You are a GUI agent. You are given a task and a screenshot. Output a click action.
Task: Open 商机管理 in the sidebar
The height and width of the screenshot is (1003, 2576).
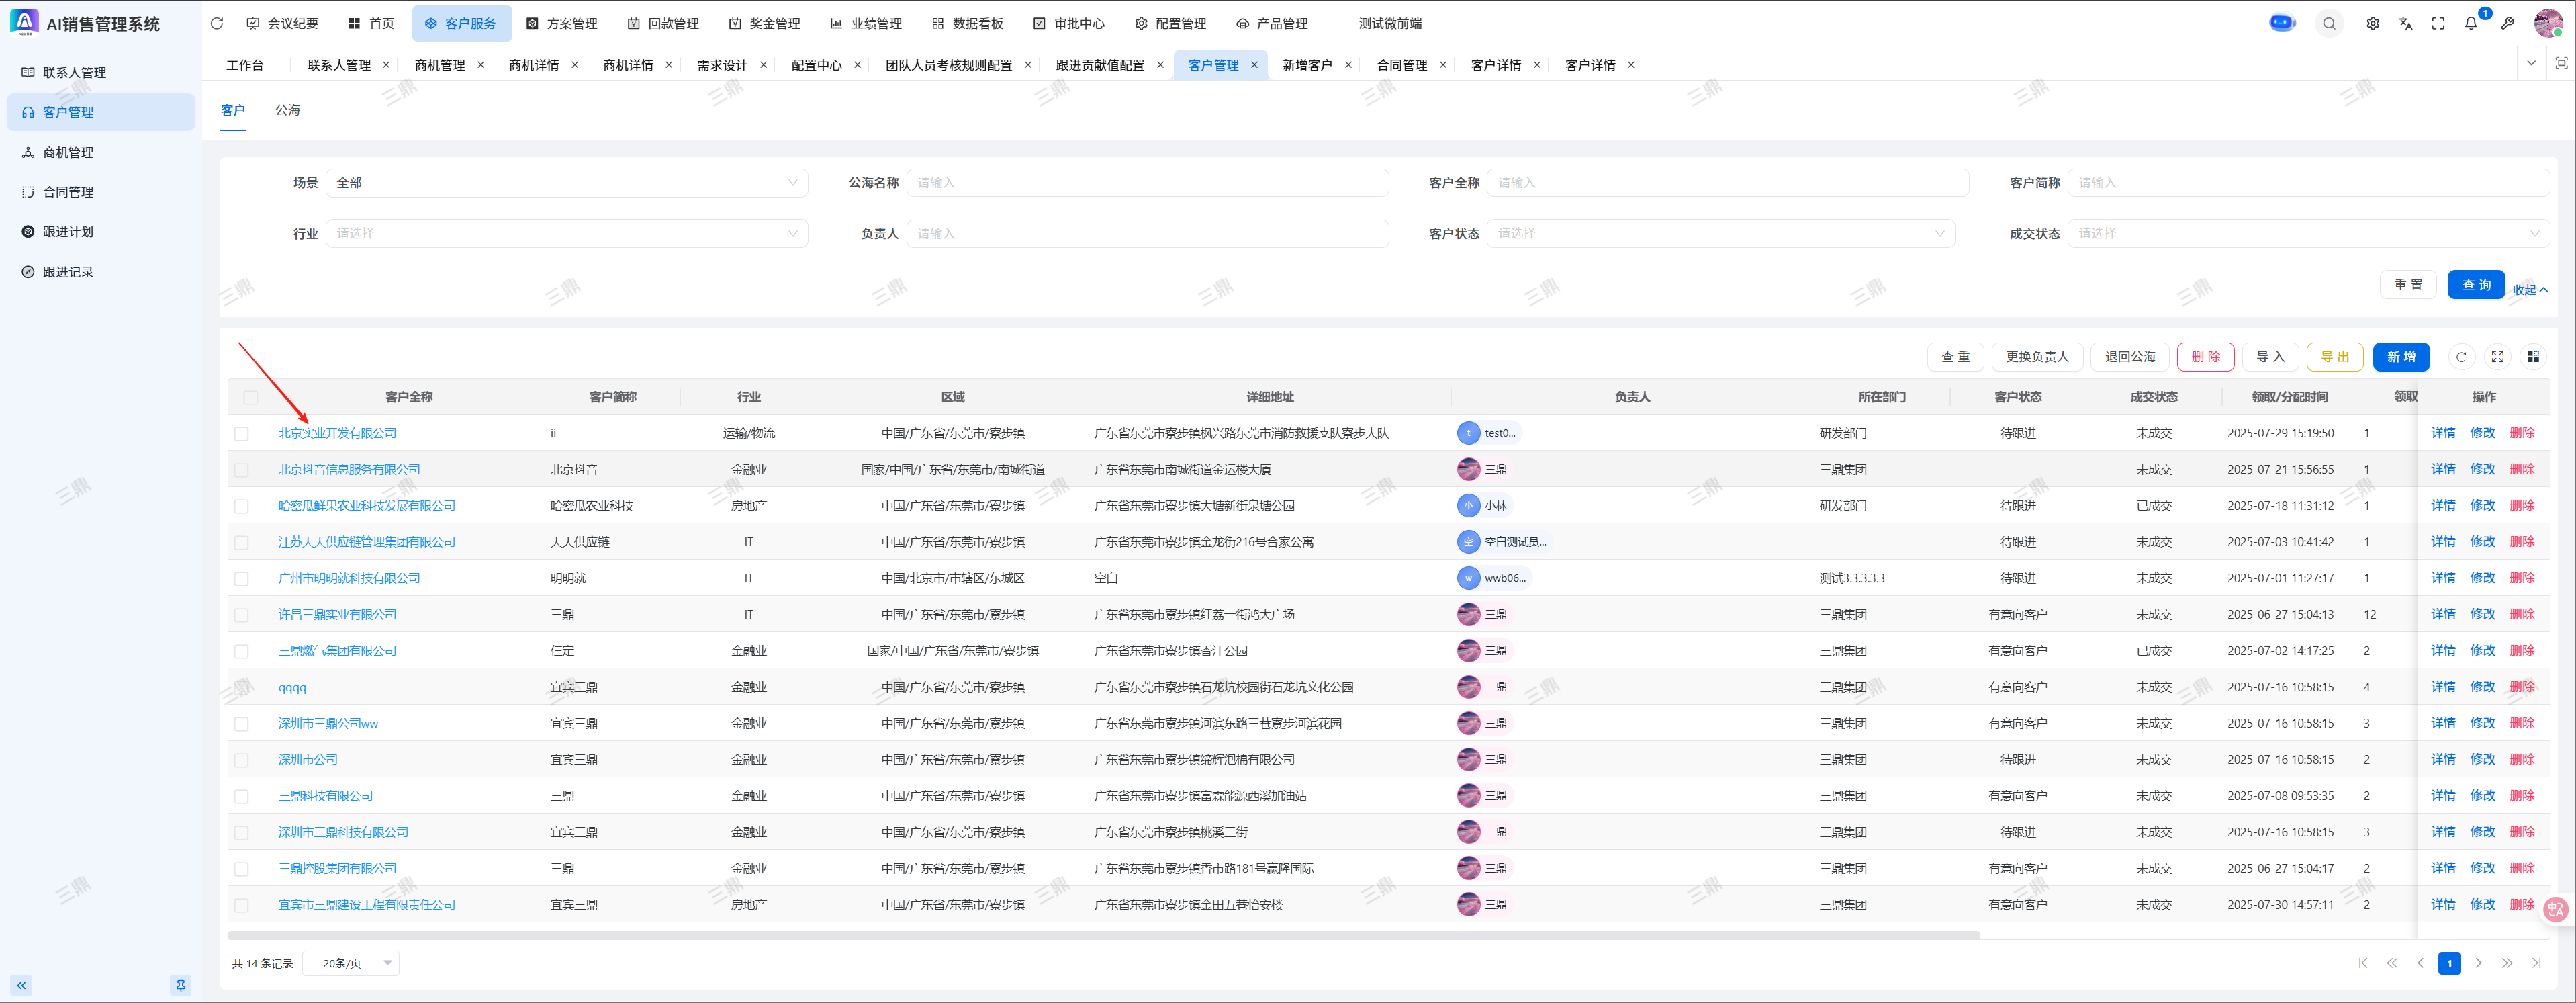[68, 152]
